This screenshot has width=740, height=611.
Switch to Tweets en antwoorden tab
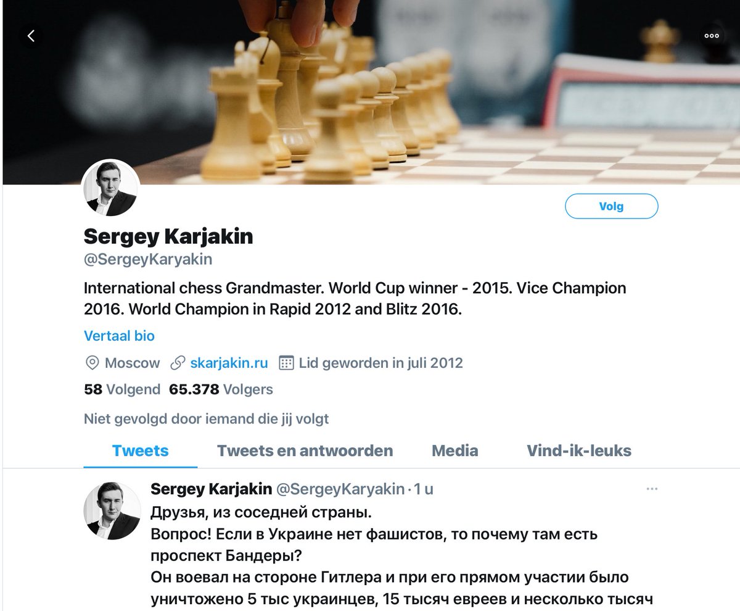coord(305,451)
